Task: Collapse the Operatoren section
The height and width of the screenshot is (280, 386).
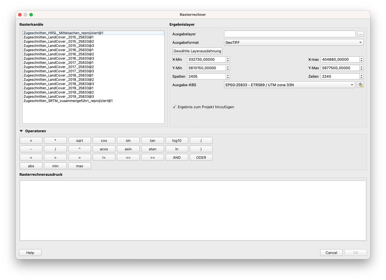Action: tap(21, 131)
